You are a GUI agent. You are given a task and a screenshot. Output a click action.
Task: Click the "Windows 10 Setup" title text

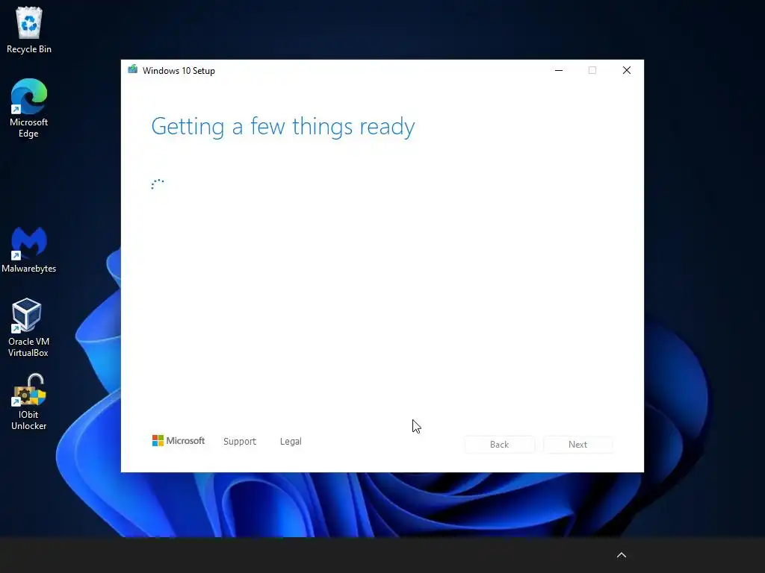(x=179, y=71)
